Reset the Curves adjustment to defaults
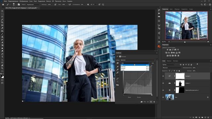 (x=148, y=102)
